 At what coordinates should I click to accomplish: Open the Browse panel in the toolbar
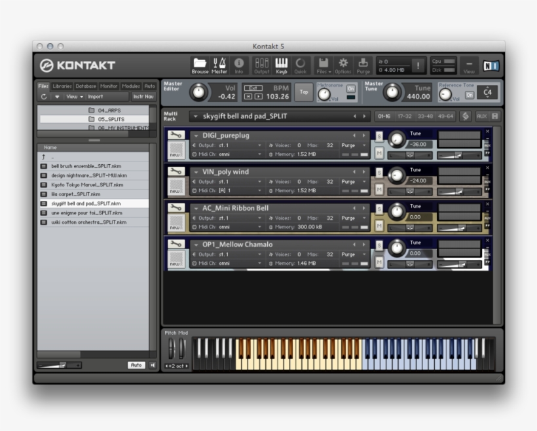point(200,63)
